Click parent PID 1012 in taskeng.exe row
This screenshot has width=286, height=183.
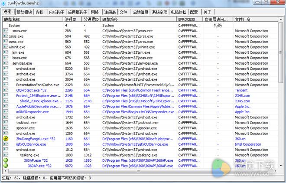pyautogui.click(x=88, y=155)
